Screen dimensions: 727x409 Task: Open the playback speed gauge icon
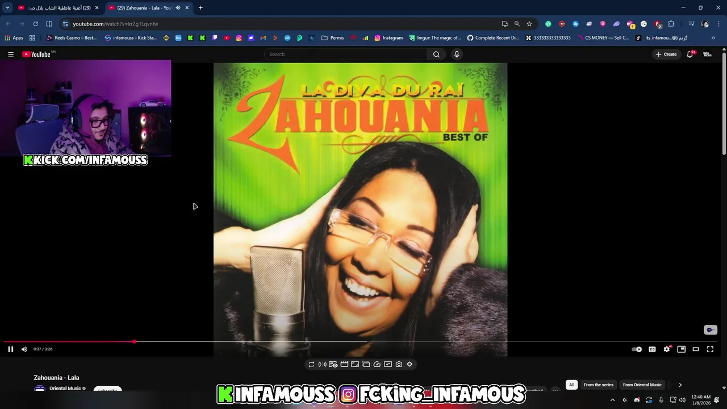tap(377, 364)
